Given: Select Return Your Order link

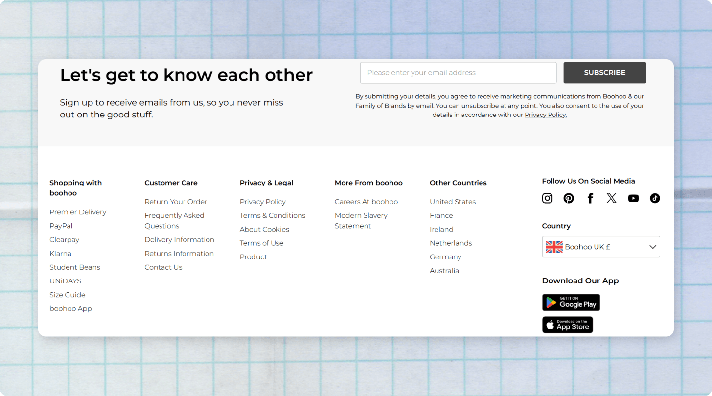Looking at the screenshot, I should [176, 202].
